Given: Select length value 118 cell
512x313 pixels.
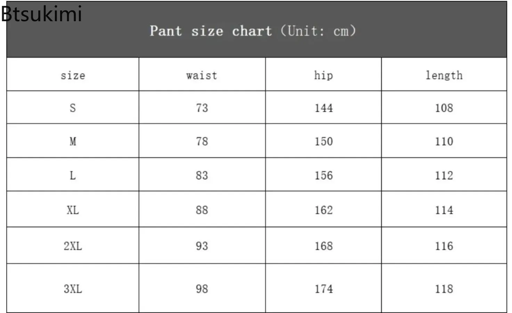Looking at the screenshot, I should pyautogui.click(x=444, y=289).
